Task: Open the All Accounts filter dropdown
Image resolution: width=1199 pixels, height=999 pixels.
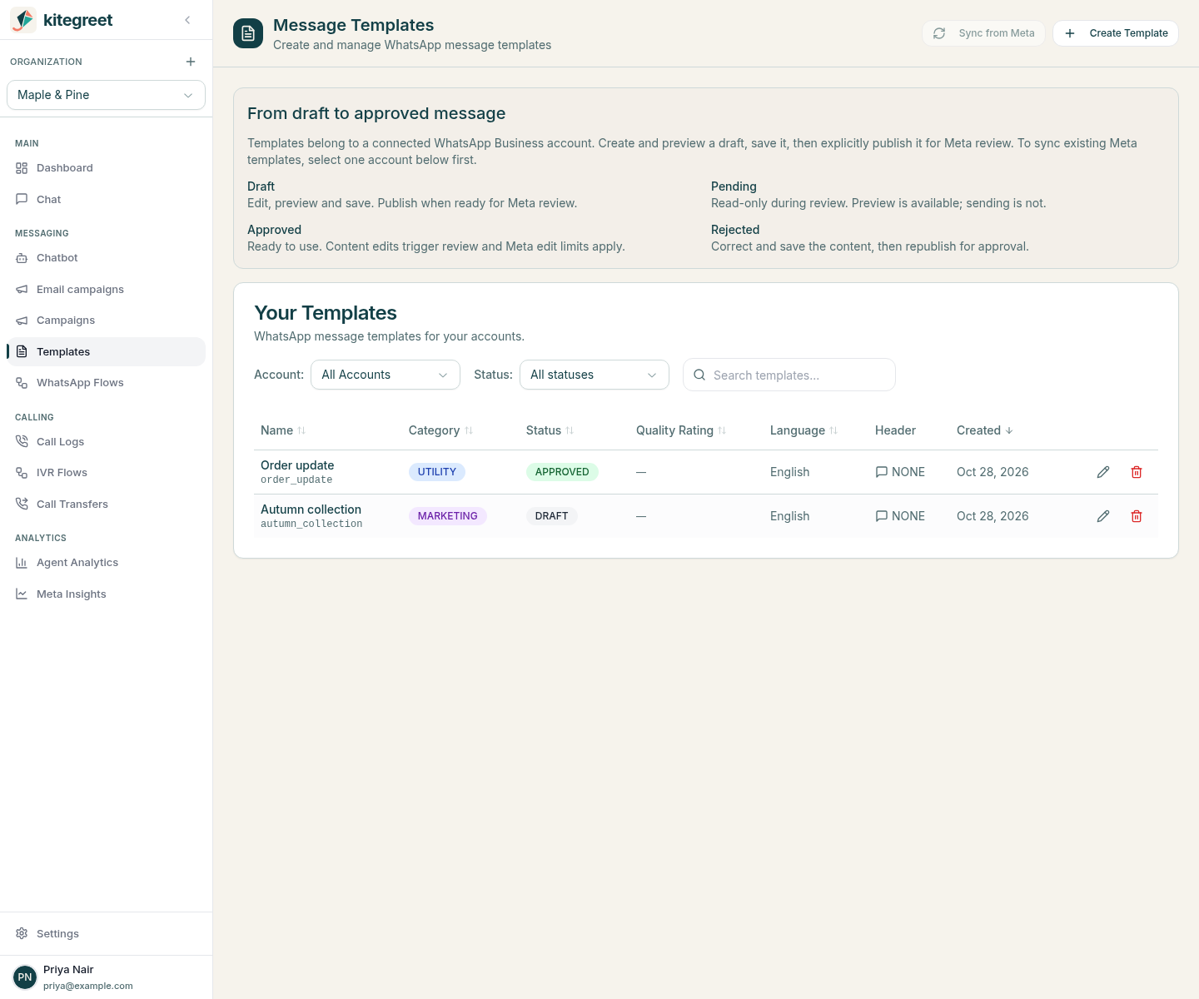Action: click(x=386, y=375)
